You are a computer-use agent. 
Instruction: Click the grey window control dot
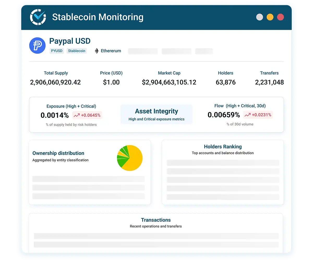click(260, 17)
